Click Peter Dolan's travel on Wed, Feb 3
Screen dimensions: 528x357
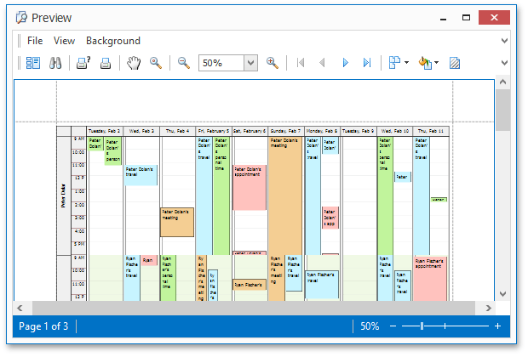coord(141,175)
